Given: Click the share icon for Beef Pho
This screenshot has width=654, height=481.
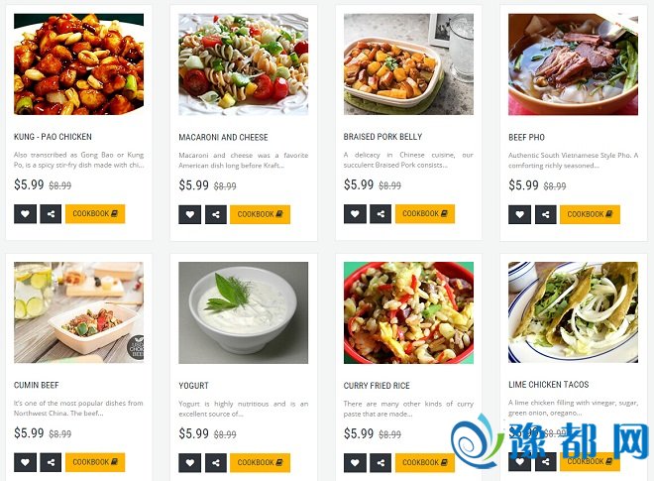Looking at the screenshot, I should tap(546, 214).
